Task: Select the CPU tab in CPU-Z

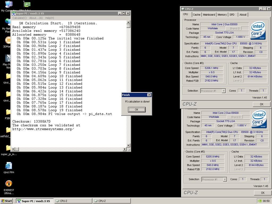Action: pyautogui.click(x=185, y=14)
